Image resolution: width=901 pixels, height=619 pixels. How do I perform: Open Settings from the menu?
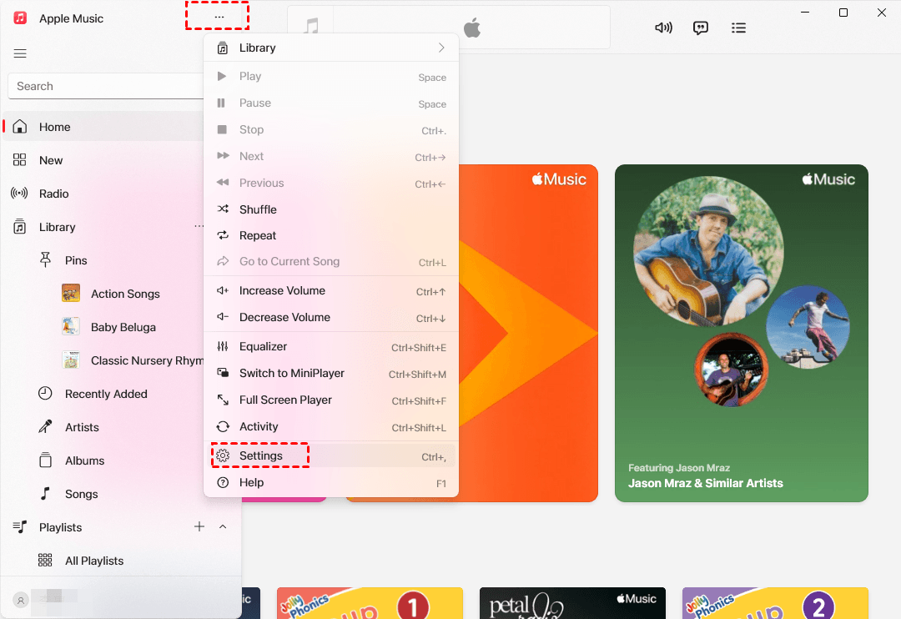pos(331,455)
